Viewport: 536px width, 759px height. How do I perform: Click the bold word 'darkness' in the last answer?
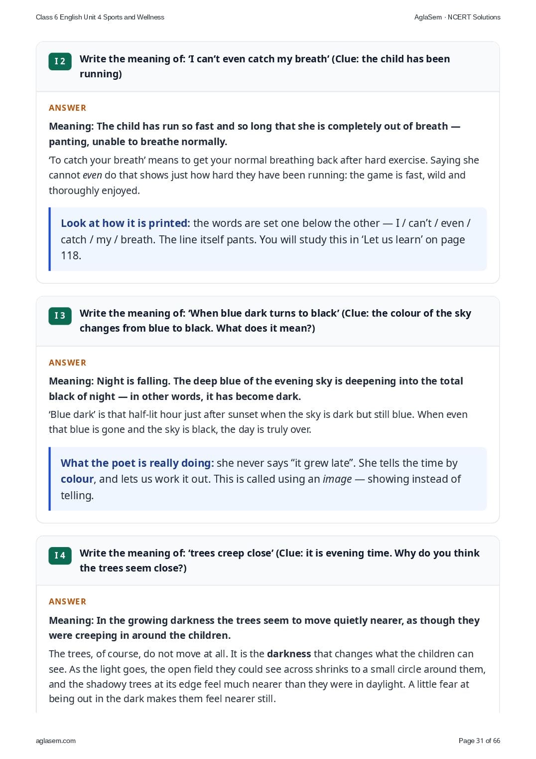(289, 654)
